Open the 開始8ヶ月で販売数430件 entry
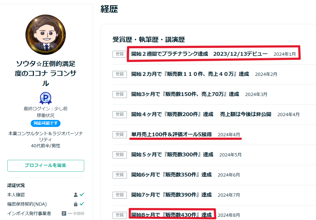The image size is (316, 220). 171,215
